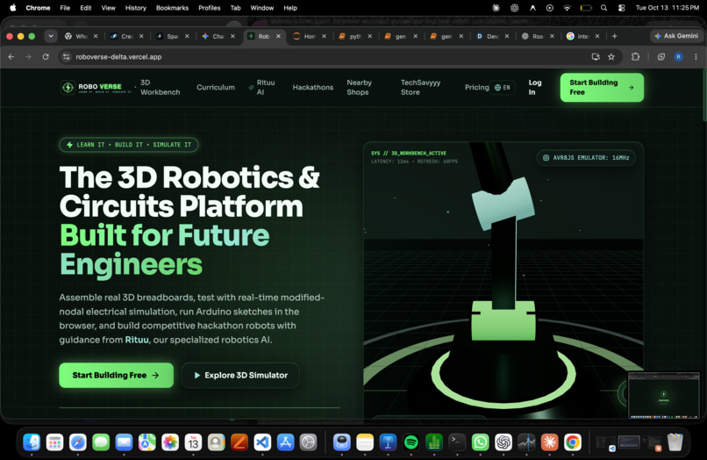Screen dimensions: 707x460
Task: Open the Chrome extensions puzzle icon
Action: [x=635, y=57]
